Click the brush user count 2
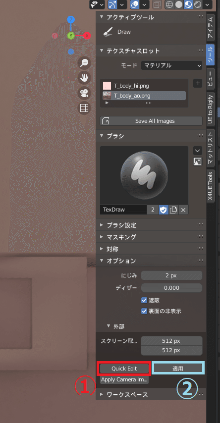Viewport: 220px width, 423px height. (153, 210)
